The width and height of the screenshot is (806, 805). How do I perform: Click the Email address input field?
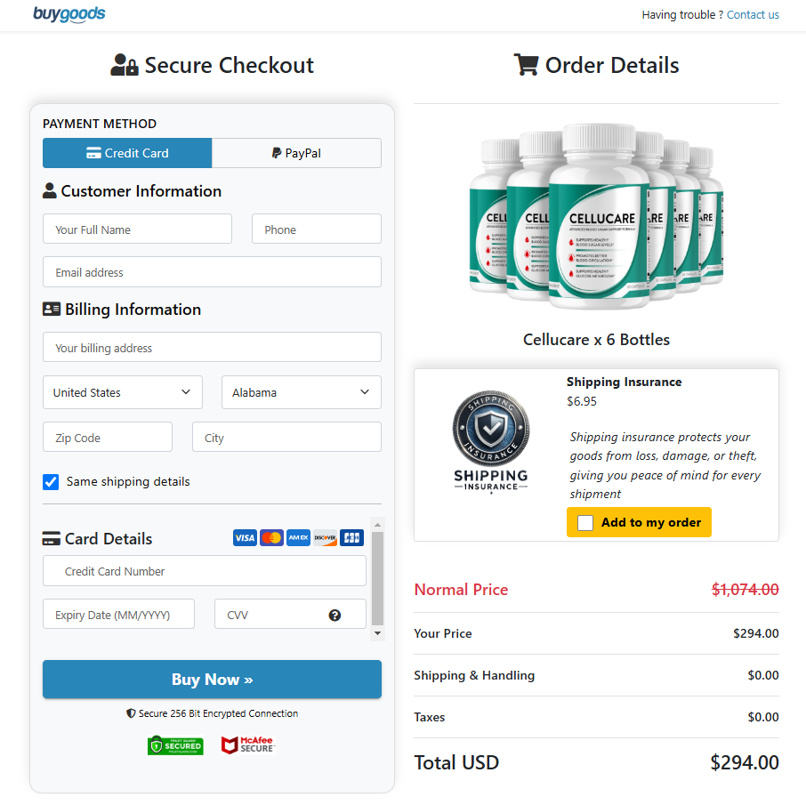click(212, 271)
